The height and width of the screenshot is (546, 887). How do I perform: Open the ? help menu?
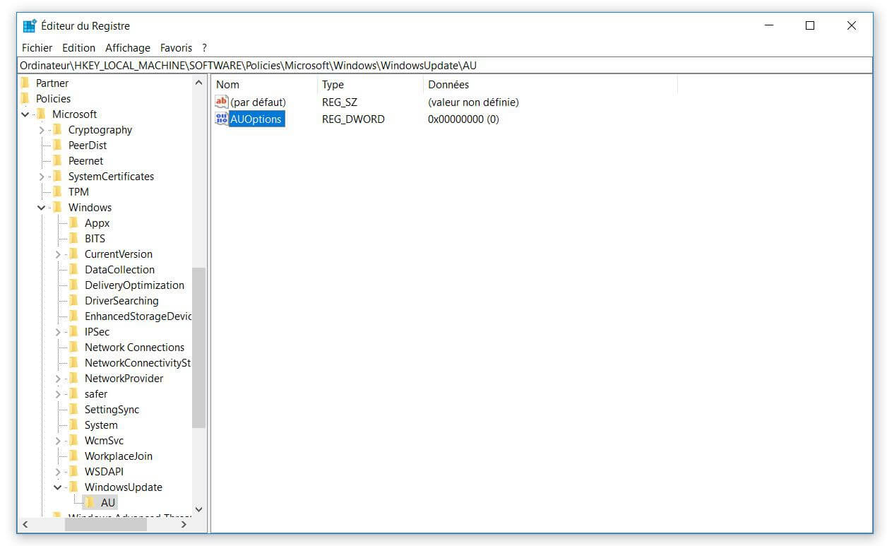204,48
